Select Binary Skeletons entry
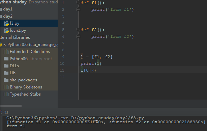Screen dimensions: 207x131 click(x=26, y=87)
